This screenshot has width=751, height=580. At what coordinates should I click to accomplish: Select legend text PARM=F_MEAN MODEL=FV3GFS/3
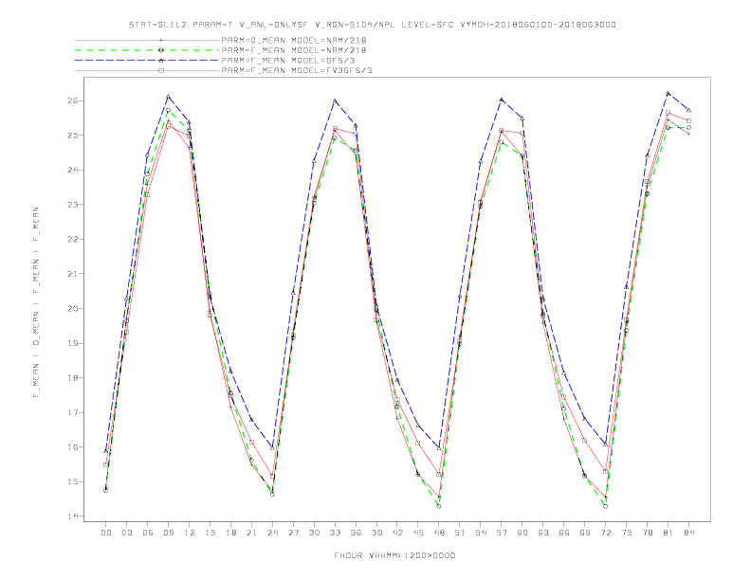tap(297, 70)
